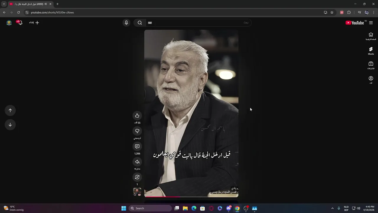
Task: Show hidden system tray icons
Action: click(332, 208)
